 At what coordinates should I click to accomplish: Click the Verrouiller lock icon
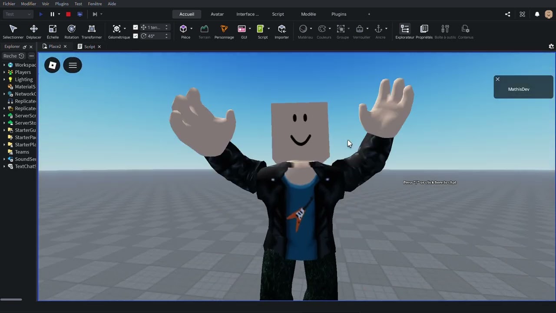click(360, 29)
